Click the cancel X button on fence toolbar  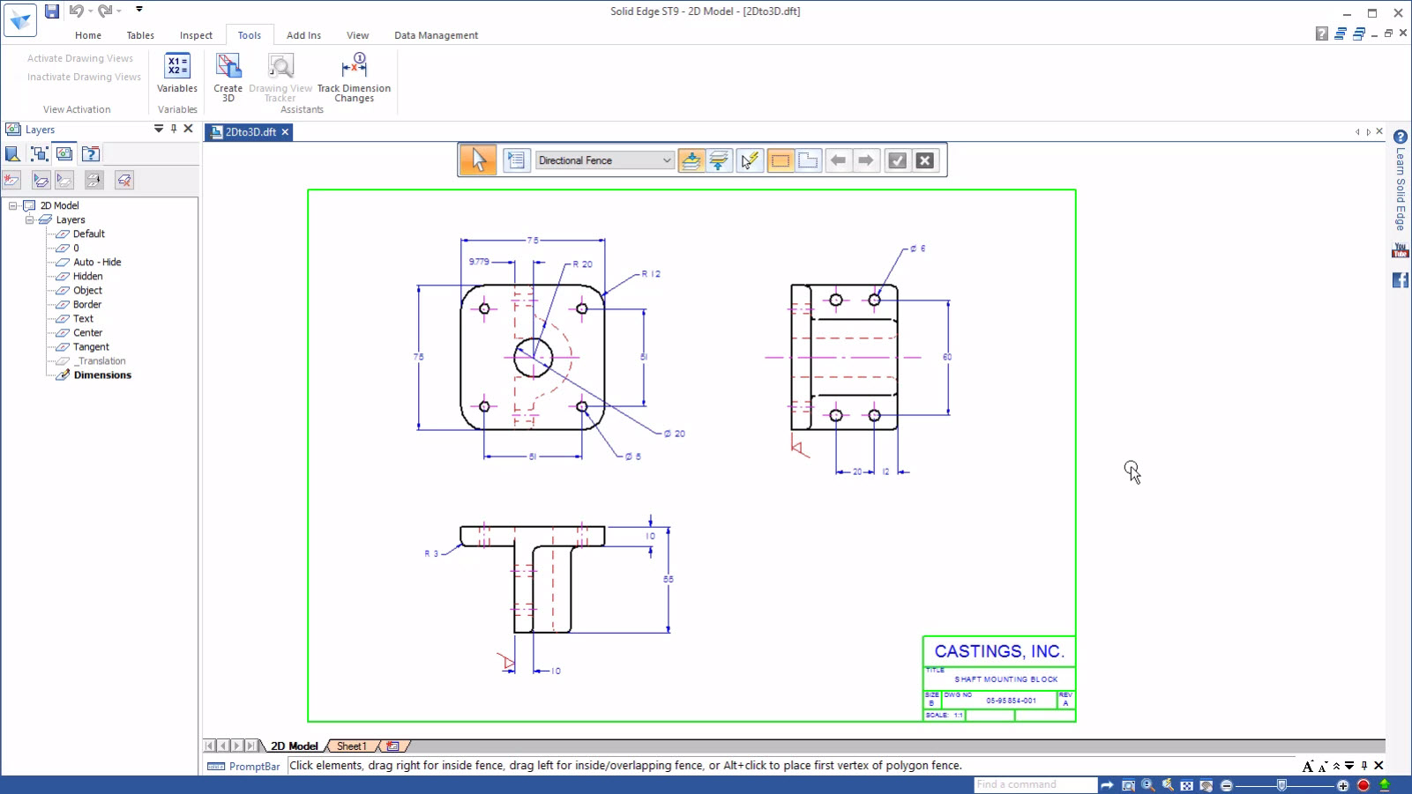pos(924,160)
